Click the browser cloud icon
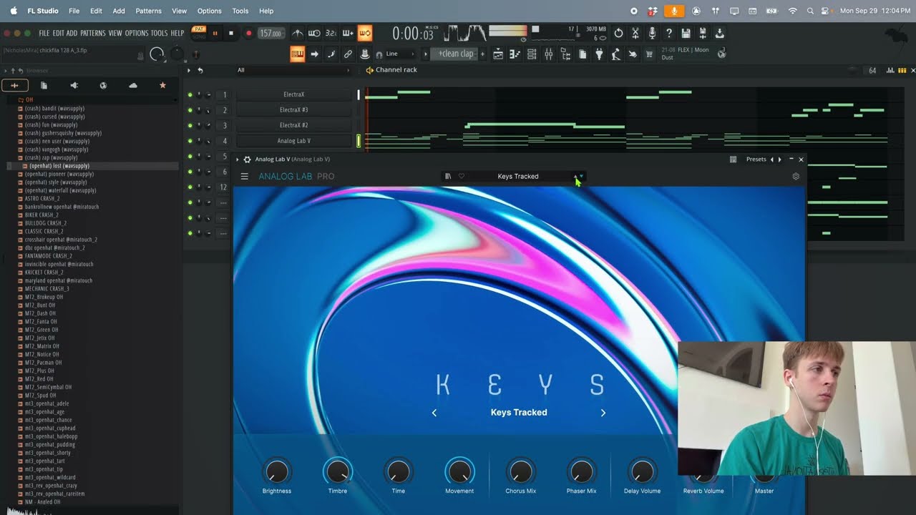 132,85
